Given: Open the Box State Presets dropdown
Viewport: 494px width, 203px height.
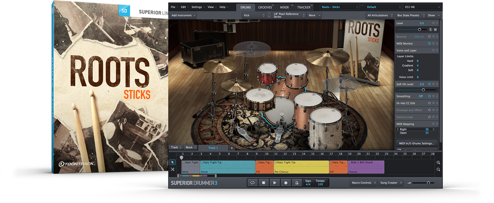Looking at the screenshot, I should coord(410,15).
